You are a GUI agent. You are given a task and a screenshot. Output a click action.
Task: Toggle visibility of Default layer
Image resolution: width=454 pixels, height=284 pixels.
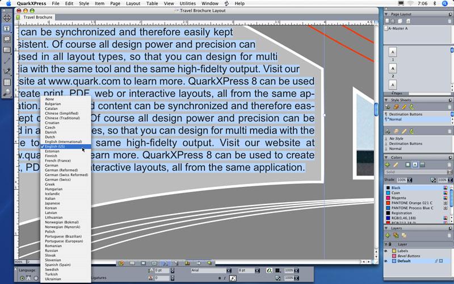pyautogui.click(x=386, y=261)
